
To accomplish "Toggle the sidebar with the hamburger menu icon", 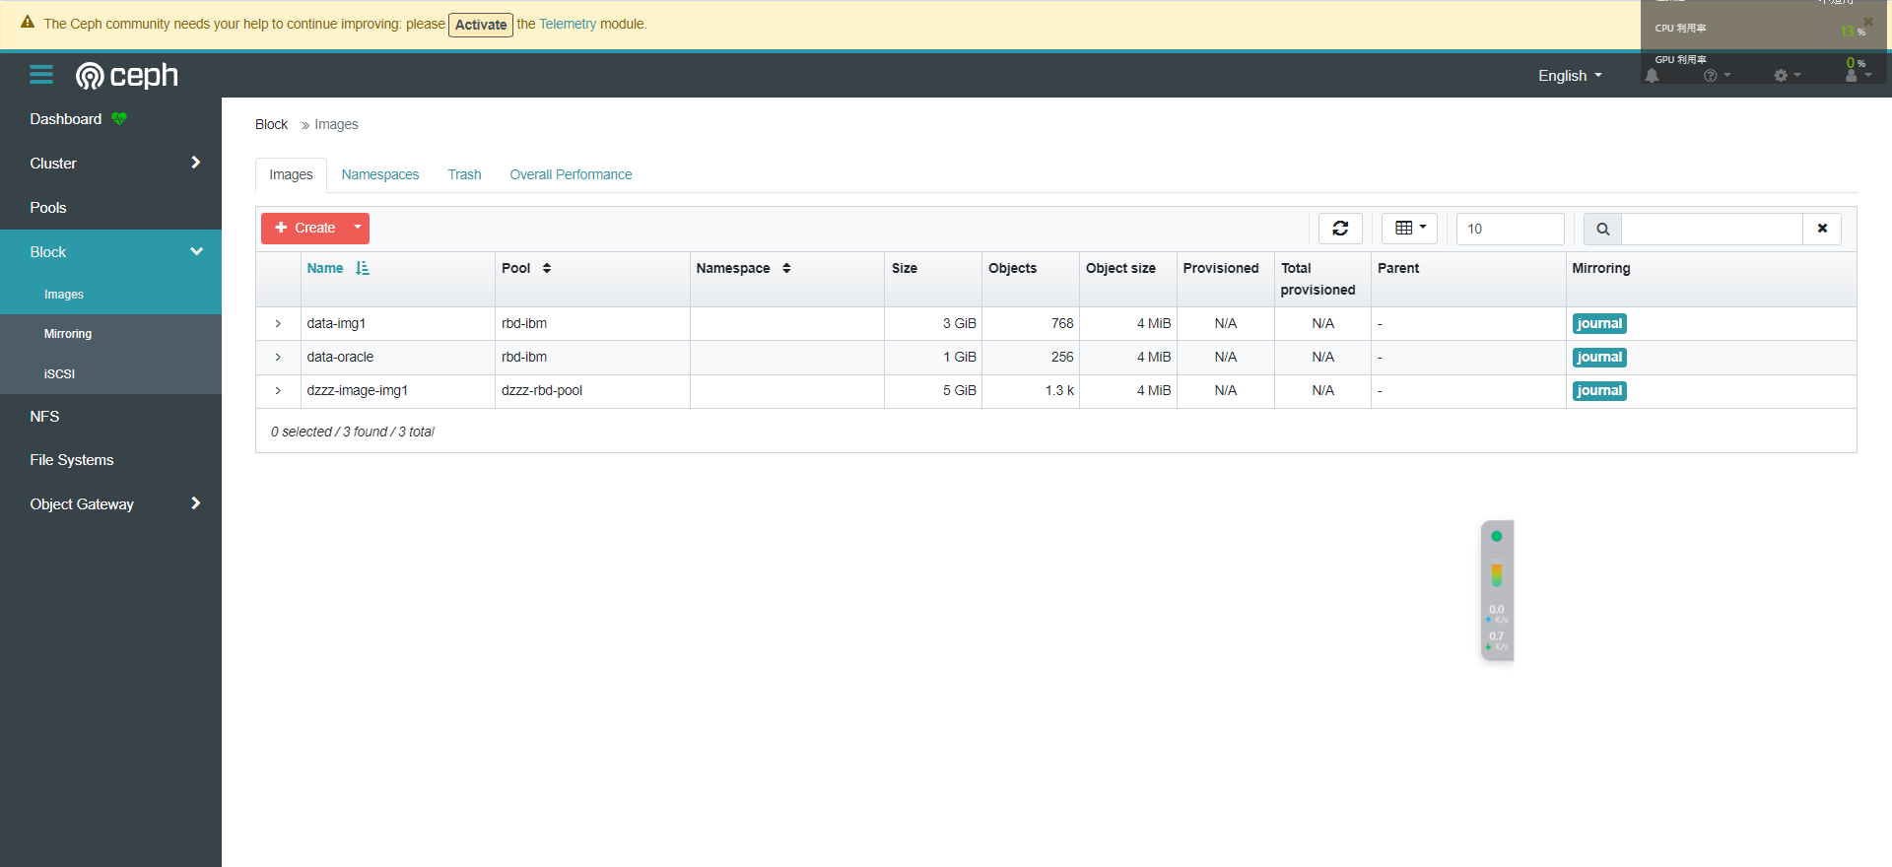I will 41,75.
